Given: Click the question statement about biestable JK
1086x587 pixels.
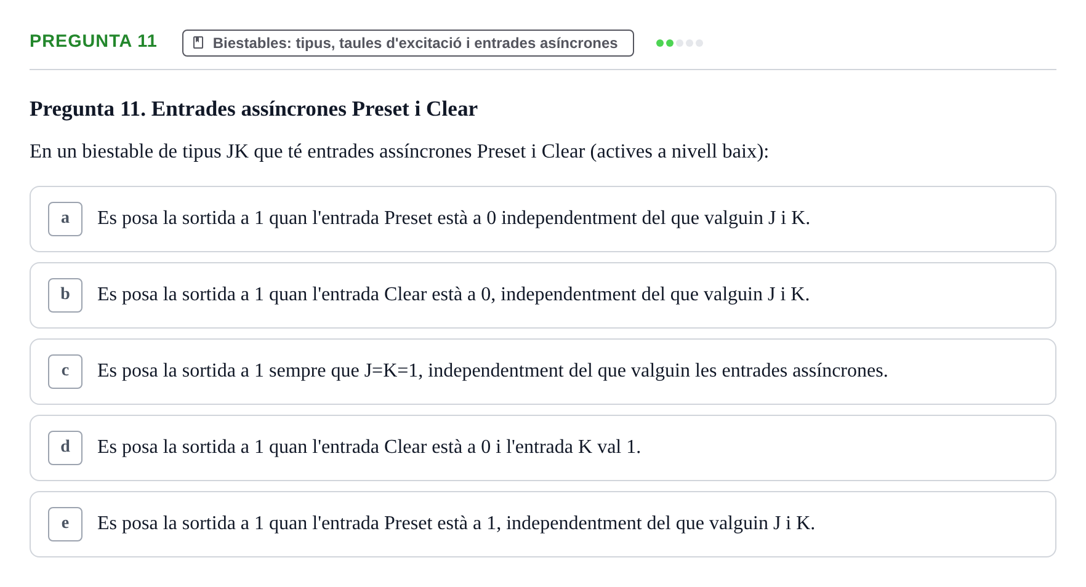Looking at the screenshot, I should click(x=400, y=151).
